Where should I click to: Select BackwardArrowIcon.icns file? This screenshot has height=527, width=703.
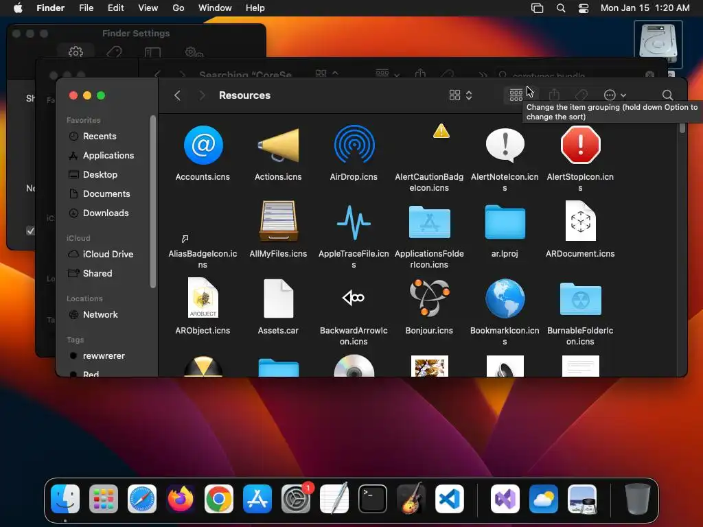click(x=354, y=298)
